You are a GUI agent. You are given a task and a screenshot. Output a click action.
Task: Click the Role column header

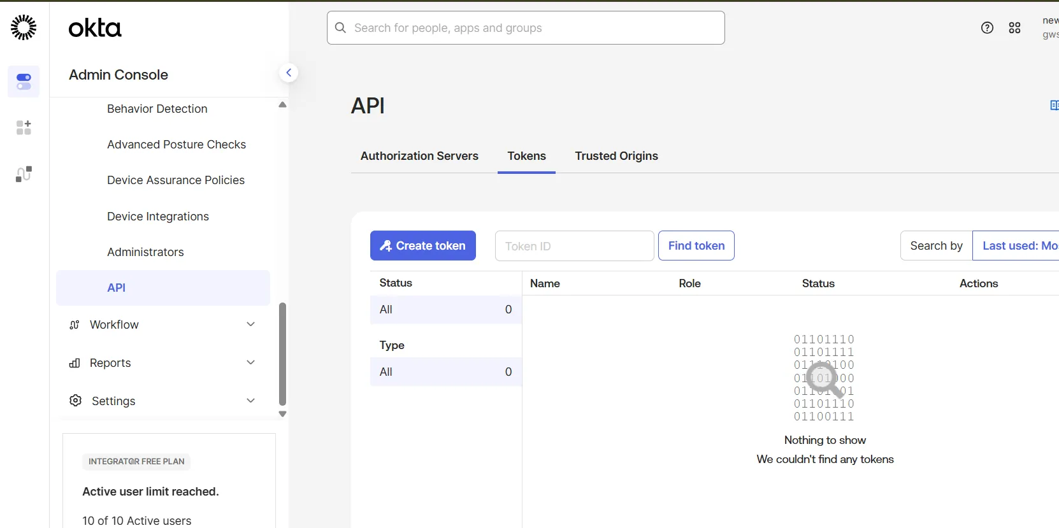689,283
